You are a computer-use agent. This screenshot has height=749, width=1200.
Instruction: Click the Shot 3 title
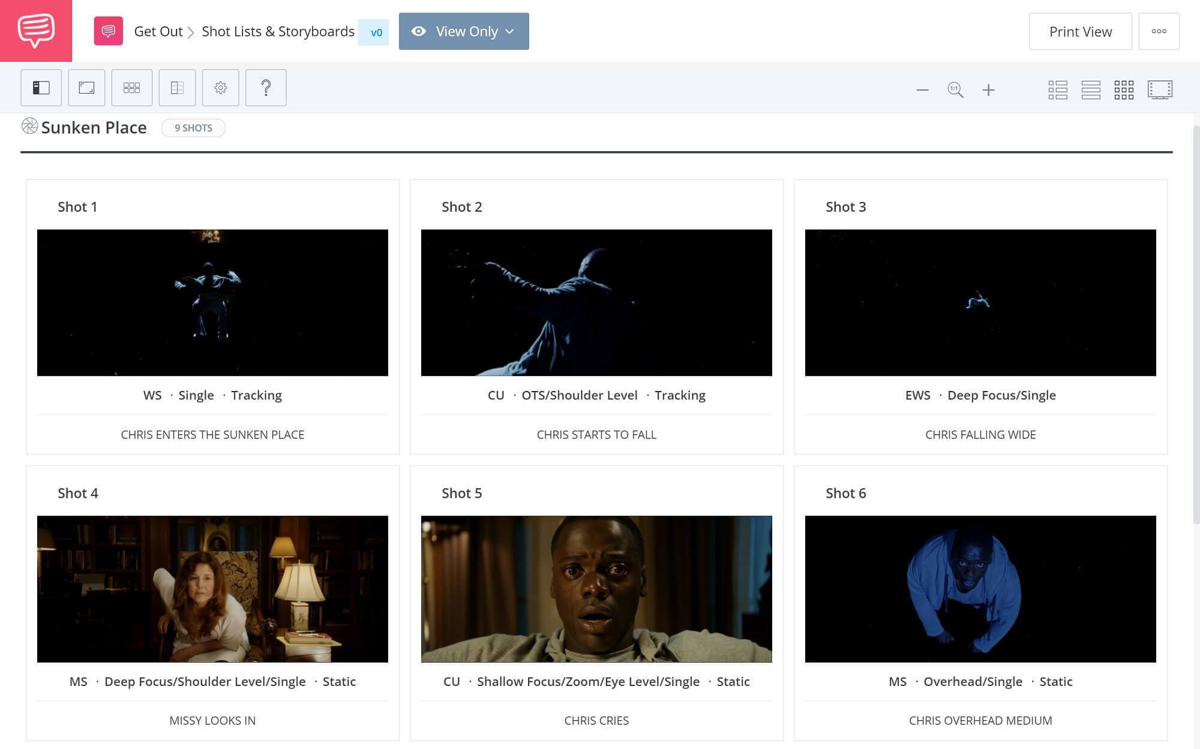846,207
